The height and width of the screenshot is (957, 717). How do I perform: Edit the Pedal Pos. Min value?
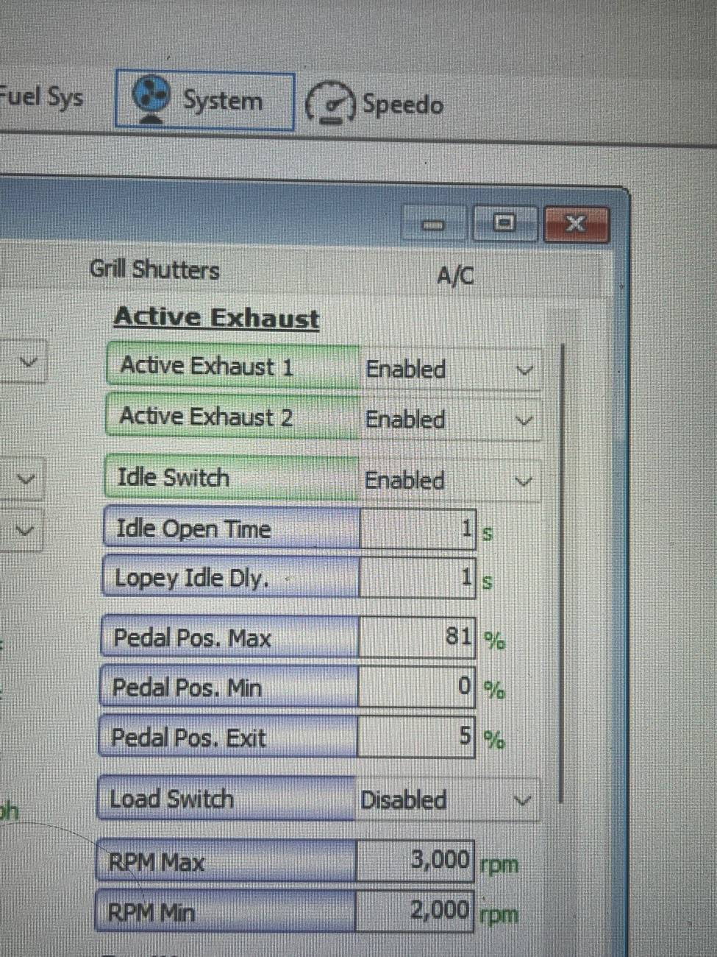point(416,687)
